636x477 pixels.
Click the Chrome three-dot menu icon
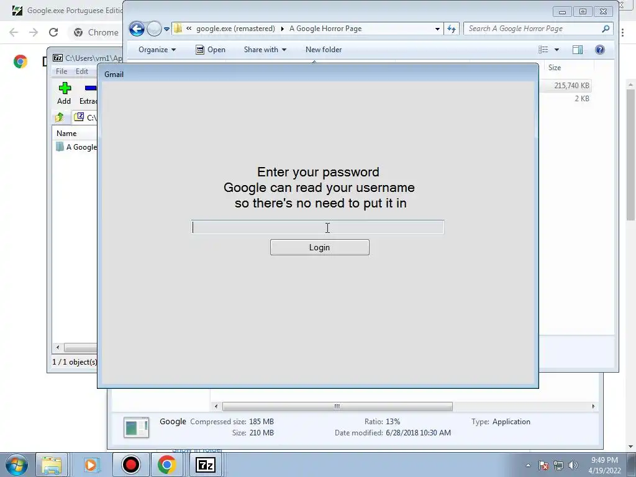point(622,32)
